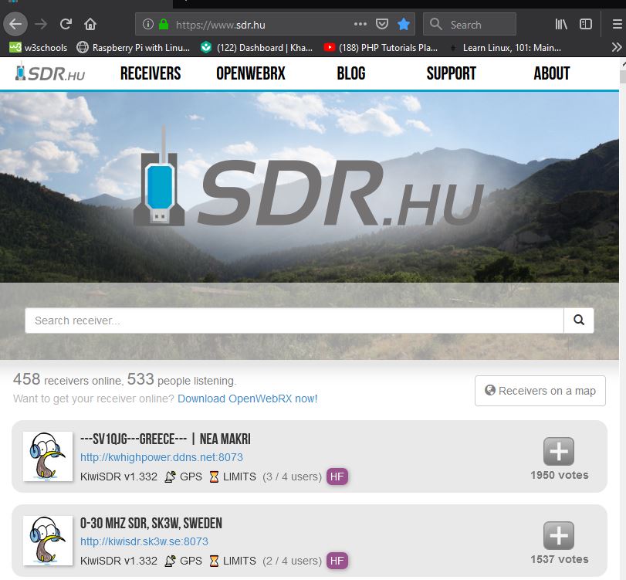Image resolution: width=626 pixels, height=580 pixels.
Task: Click SV1QJG Greece receiver title
Action: tap(165, 439)
